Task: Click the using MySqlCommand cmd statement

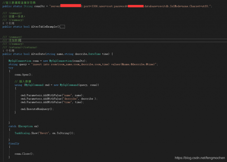Action: [57, 85]
